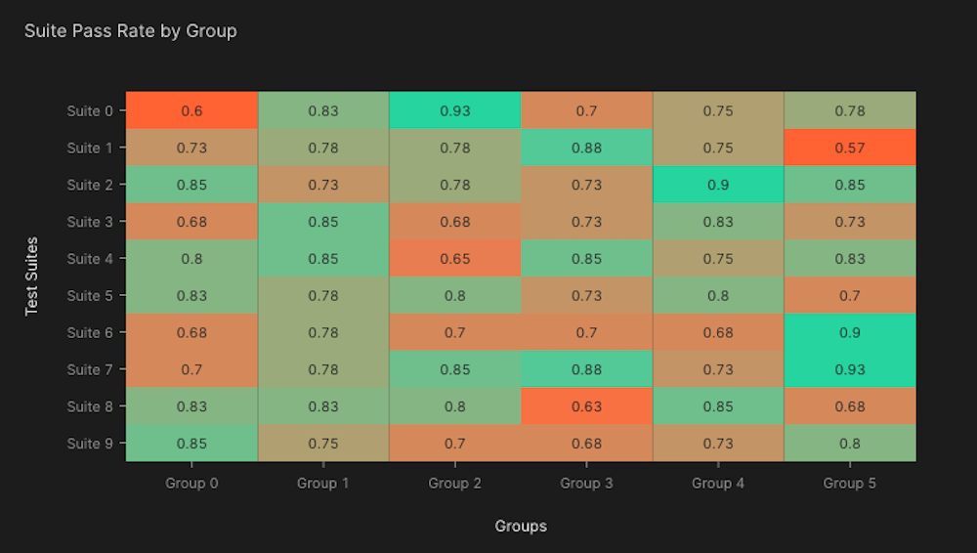This screenshot has width=977, height=553.
Task: Click the Suite 9 row label
Action: pyautogui.click(x=90, y=444)
